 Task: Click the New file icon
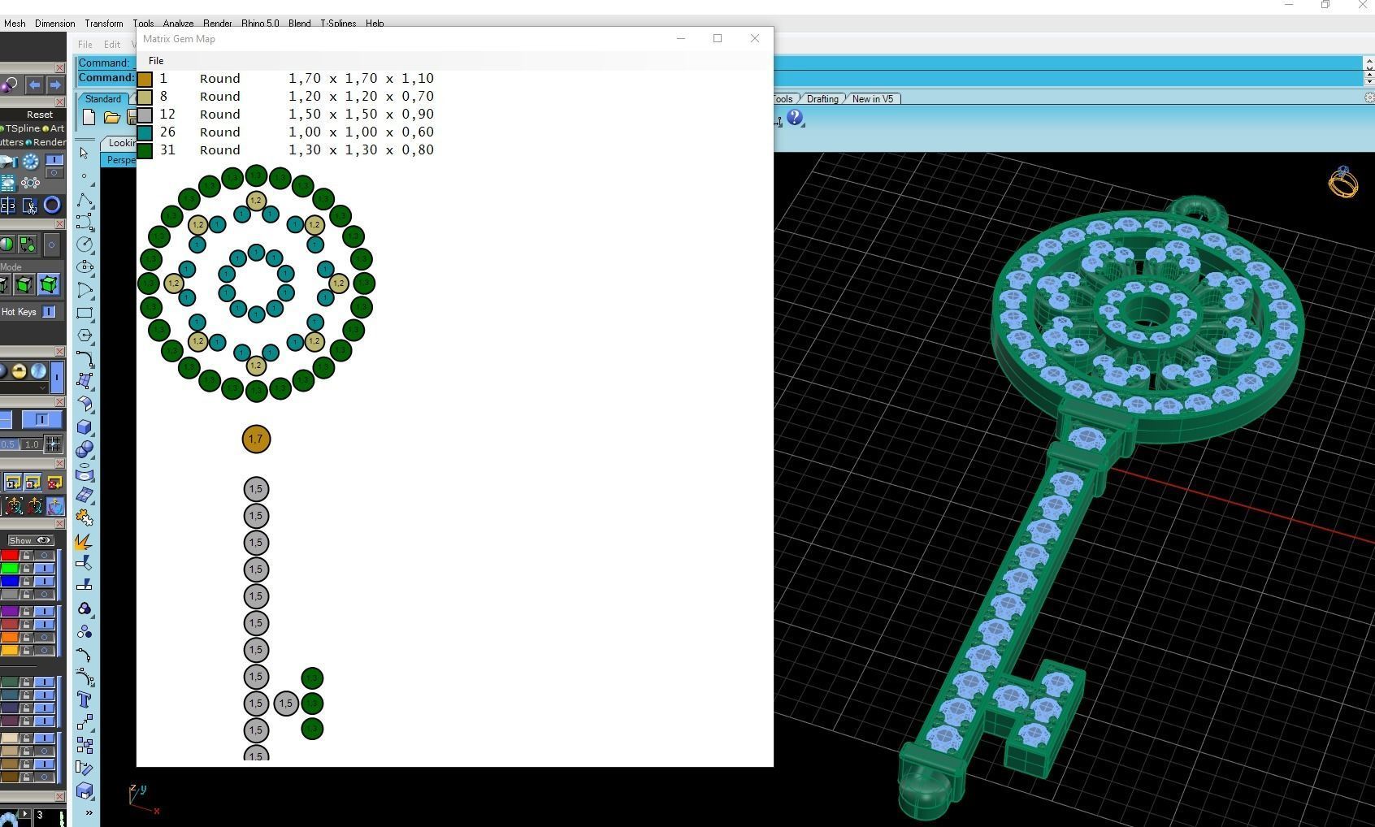click(x=89, y=118)
